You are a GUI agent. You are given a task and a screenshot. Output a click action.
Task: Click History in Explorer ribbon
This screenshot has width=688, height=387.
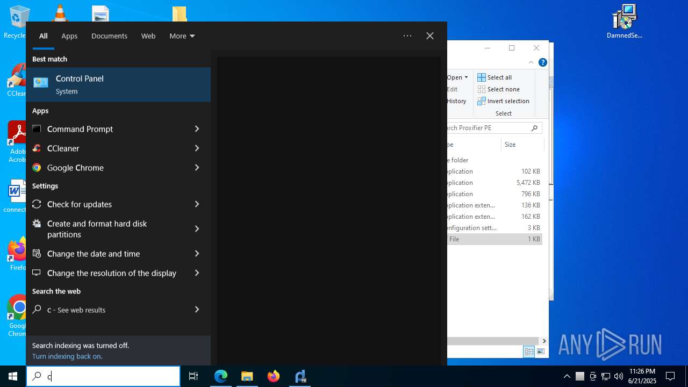coord(456,101)
